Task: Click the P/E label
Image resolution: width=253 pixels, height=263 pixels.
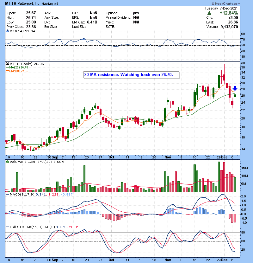Action: 75,13
